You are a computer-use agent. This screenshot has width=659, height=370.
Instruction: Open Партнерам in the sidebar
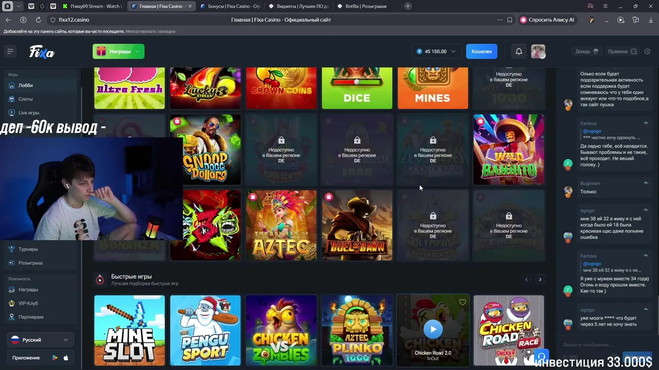click(x=41, y=317)
